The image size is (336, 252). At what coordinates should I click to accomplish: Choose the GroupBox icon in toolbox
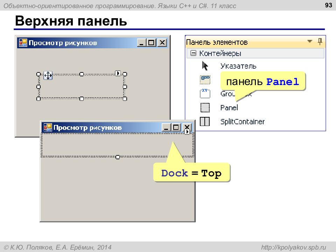205,93
